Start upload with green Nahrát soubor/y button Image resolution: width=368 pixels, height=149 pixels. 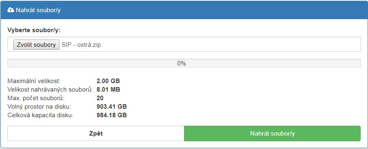[273, 134]
